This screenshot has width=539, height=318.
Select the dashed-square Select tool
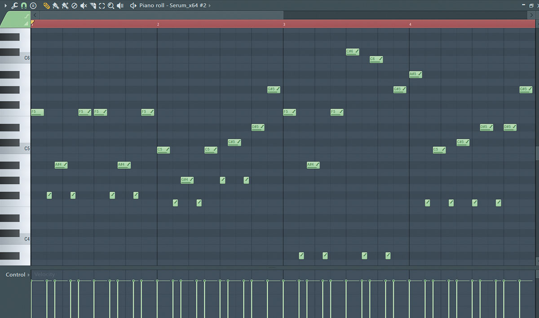(x=102, y=5)
